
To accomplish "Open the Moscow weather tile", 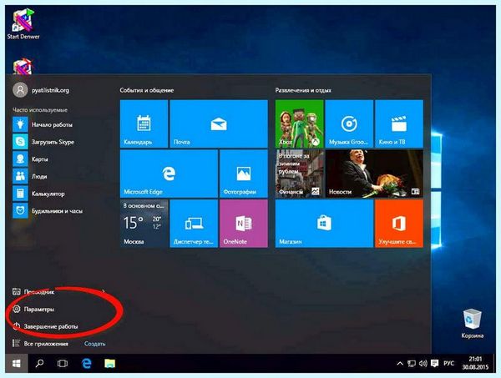I will click(144, 224).
